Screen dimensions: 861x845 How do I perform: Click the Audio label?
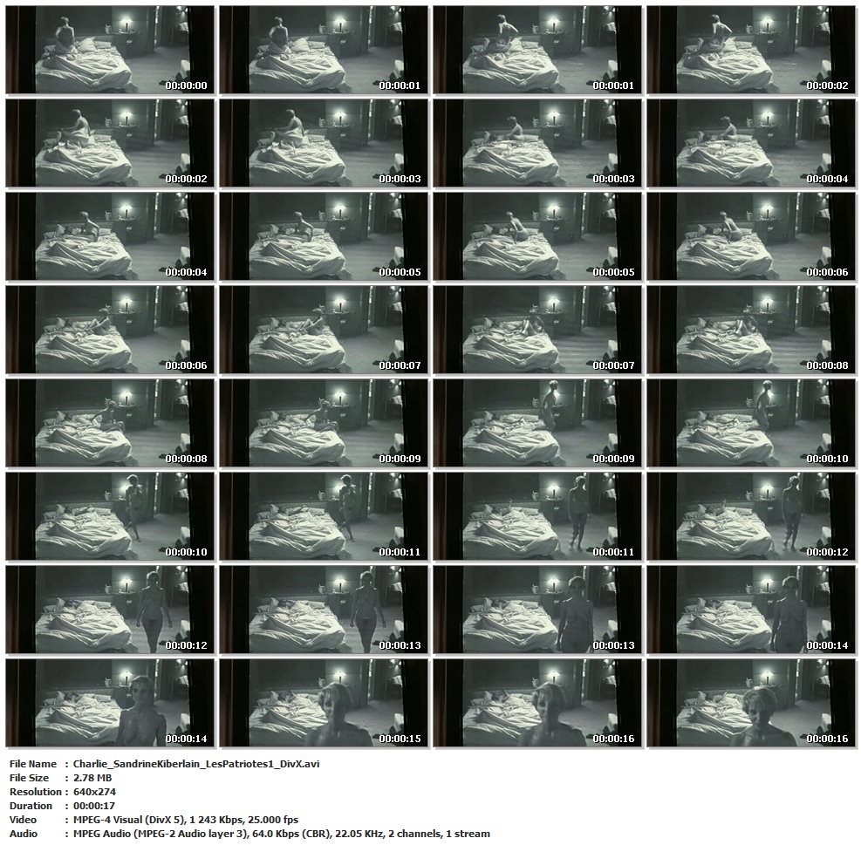24,834
